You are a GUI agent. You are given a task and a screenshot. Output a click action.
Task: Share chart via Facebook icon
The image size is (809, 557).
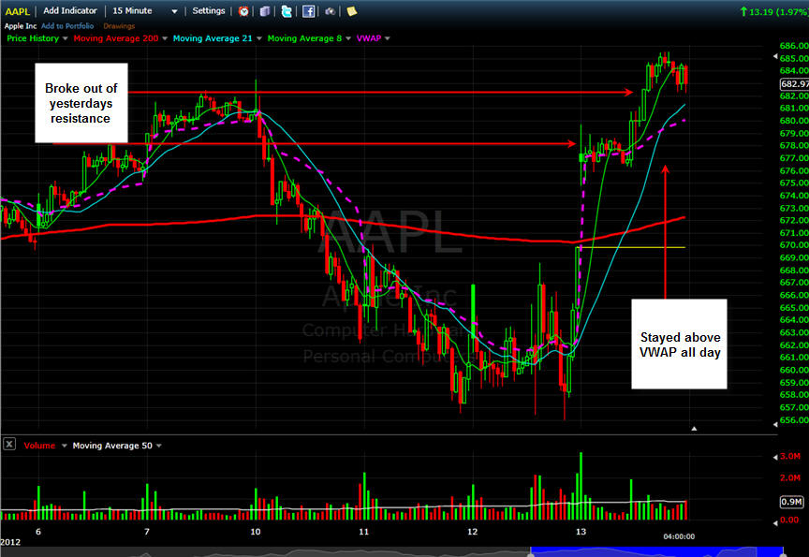tap(308, 11)
